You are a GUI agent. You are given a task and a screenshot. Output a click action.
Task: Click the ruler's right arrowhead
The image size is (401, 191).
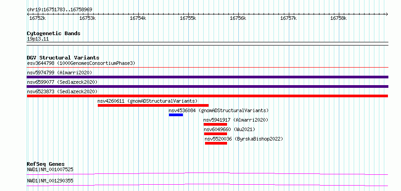pos(387,14)
